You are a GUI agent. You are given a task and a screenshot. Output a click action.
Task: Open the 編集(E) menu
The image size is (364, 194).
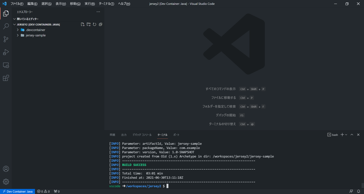coord(32,4)
